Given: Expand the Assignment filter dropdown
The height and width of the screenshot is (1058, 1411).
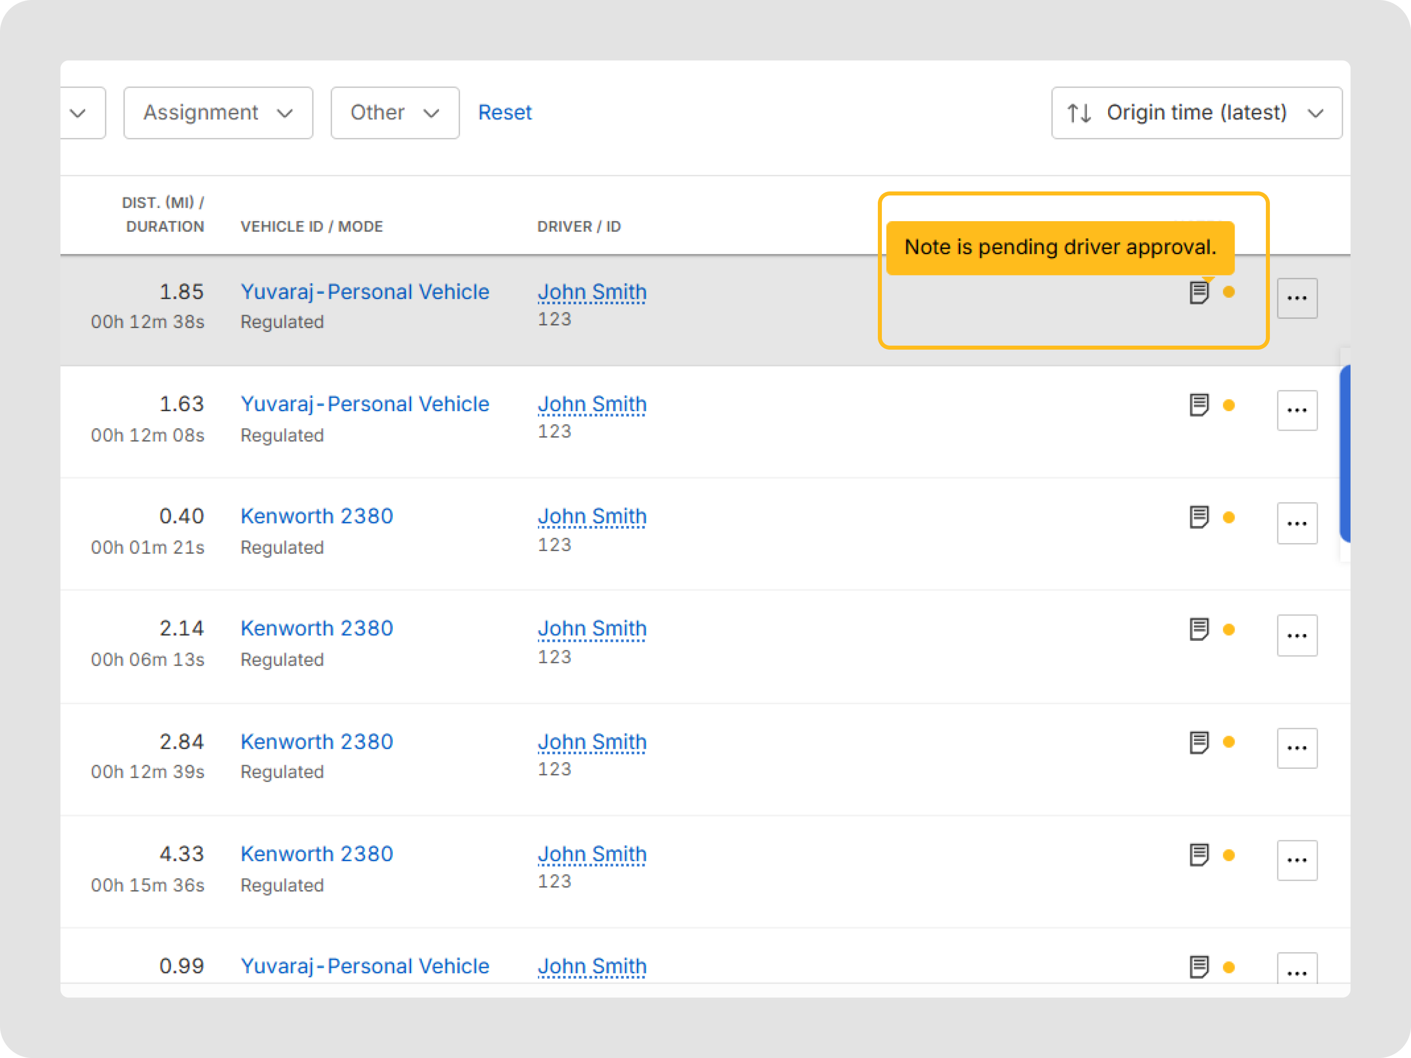Looking at the screenshot, I should coord(218,113).
